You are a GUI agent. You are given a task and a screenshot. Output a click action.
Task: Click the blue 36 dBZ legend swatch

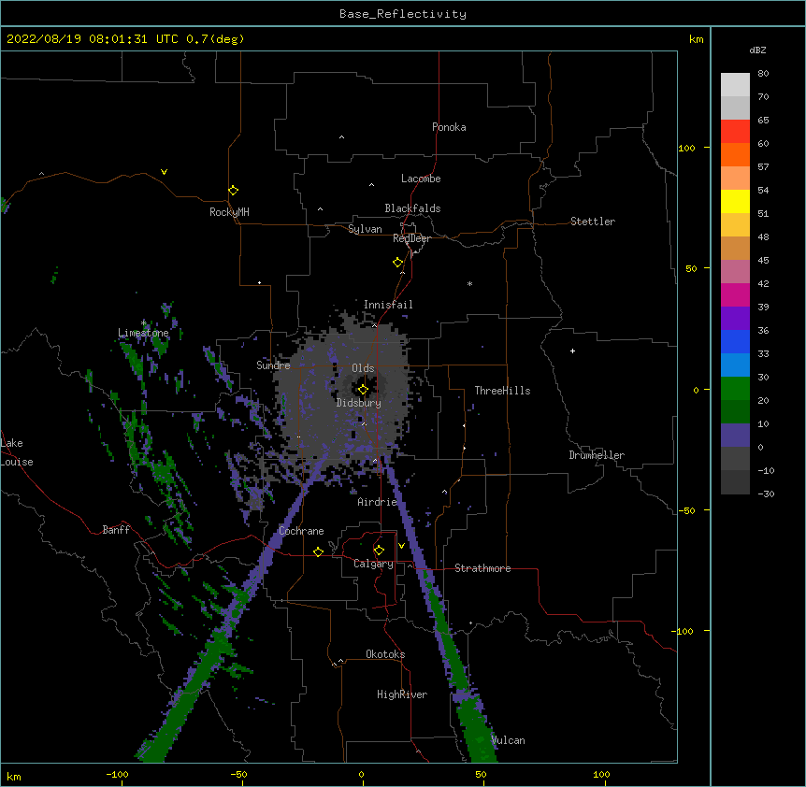coord(735,341)
